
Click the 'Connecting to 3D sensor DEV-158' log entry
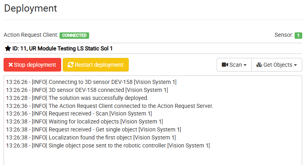[x=91, y=82]
